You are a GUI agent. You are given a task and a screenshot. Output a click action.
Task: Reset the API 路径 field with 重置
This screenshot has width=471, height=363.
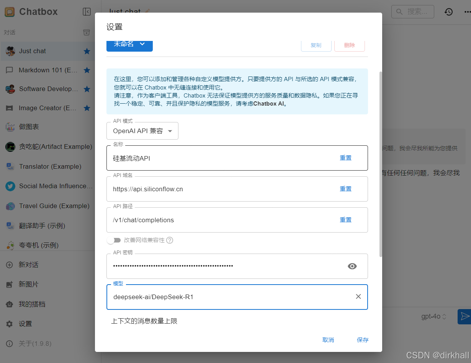click(346, 220)
